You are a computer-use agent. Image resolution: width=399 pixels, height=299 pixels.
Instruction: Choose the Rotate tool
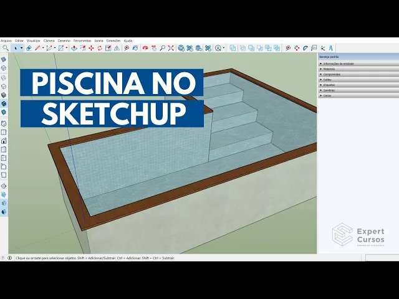point(100,48)
